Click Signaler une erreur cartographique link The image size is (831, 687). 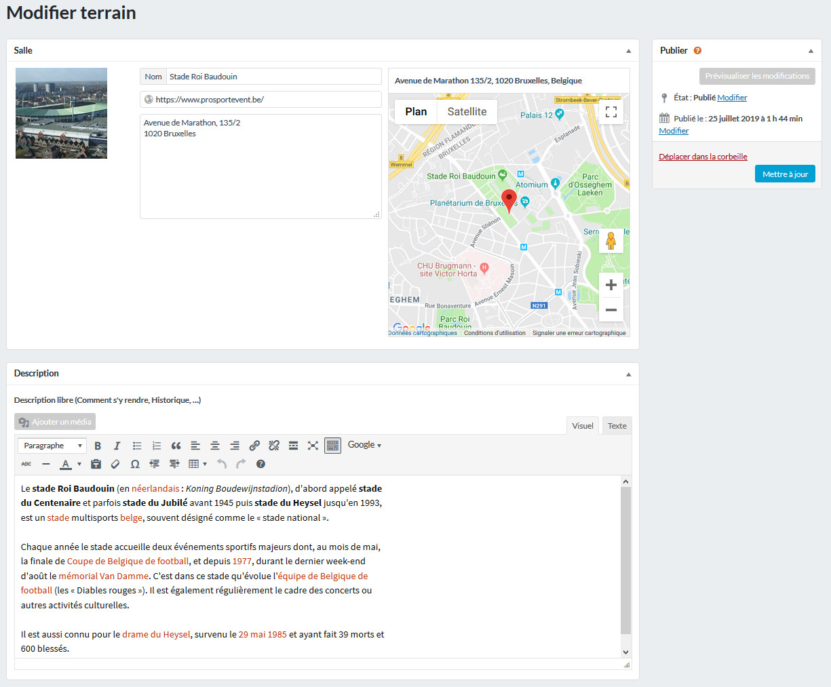point(579,333)
